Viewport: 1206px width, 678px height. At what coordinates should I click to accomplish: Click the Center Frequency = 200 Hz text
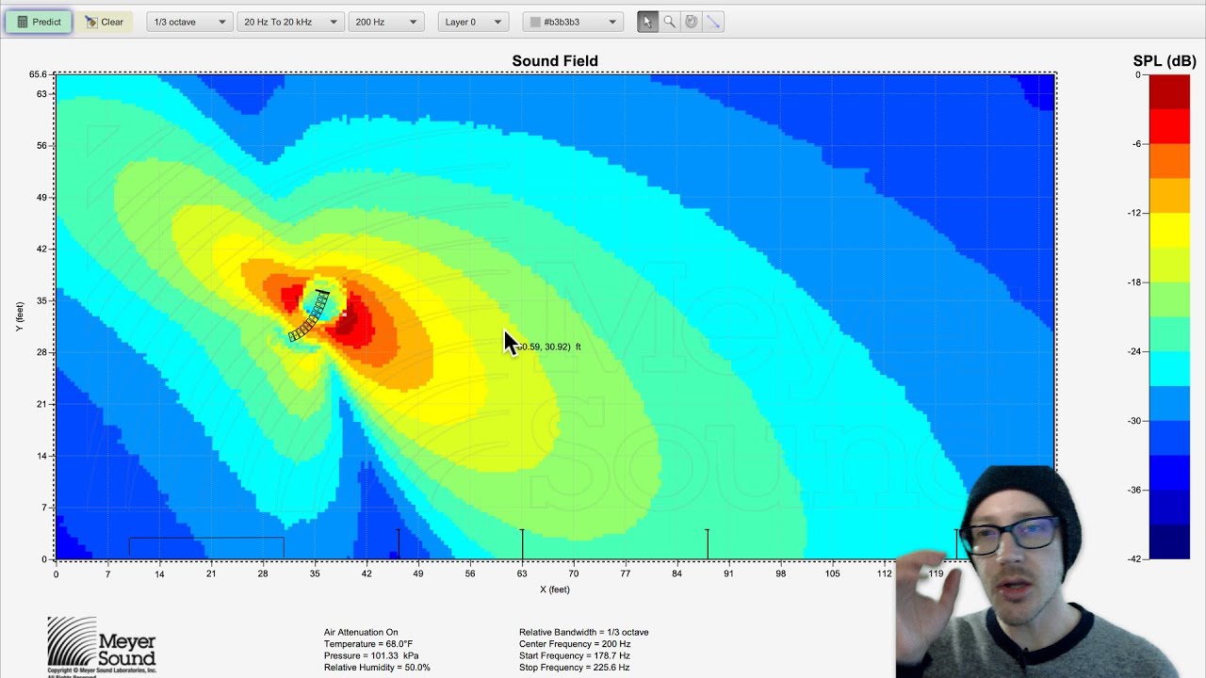[x=575, y=644]
